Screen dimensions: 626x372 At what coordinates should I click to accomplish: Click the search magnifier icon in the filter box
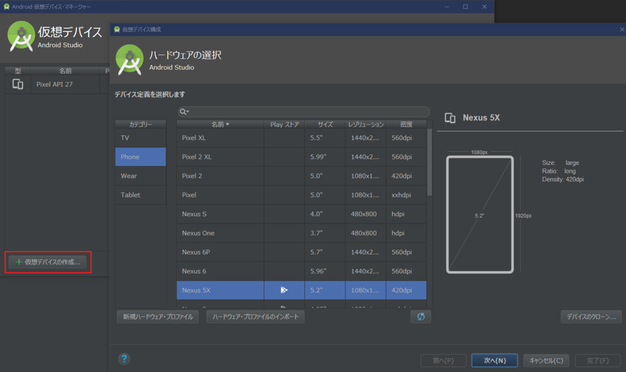click(183, 112)
